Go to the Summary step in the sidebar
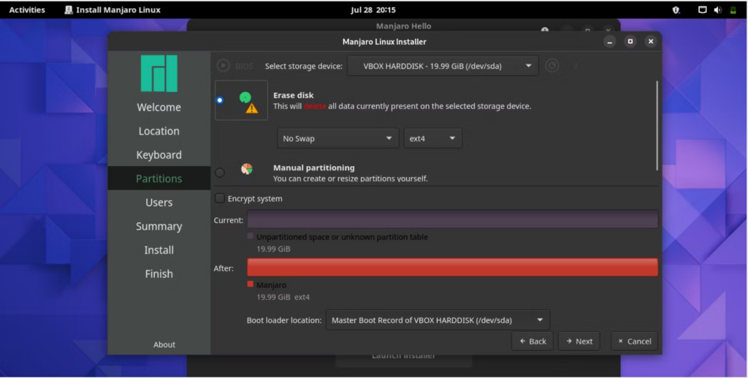The image size is (748, 378). pyautogui.click(x=159, y=226)
